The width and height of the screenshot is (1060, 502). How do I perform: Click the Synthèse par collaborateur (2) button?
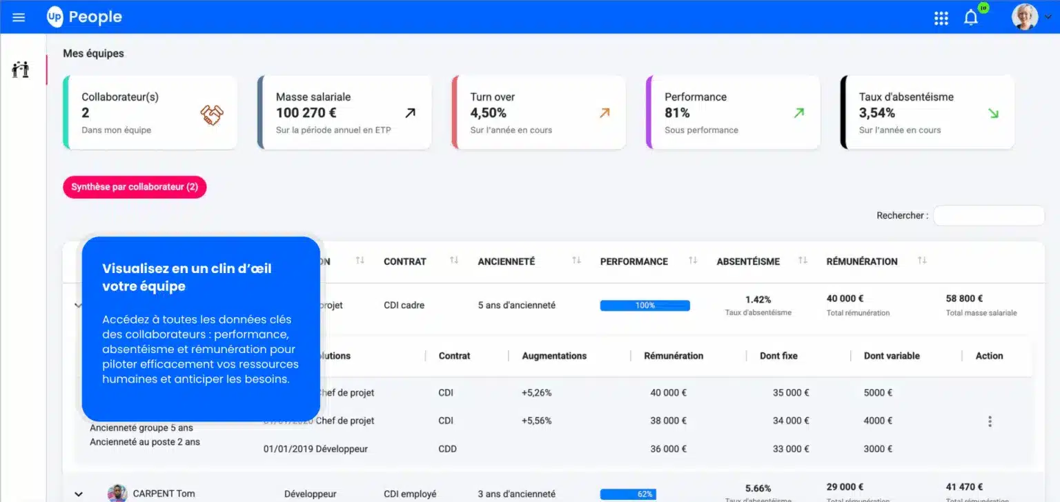click(x=134, y=187)
